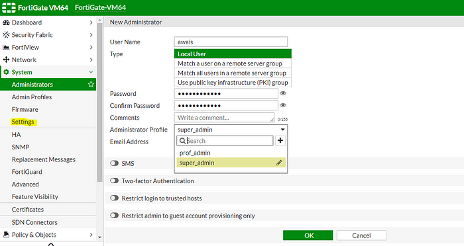The image size is (464, 246).
Task: Click the Password input field
Action: point(226,94)
